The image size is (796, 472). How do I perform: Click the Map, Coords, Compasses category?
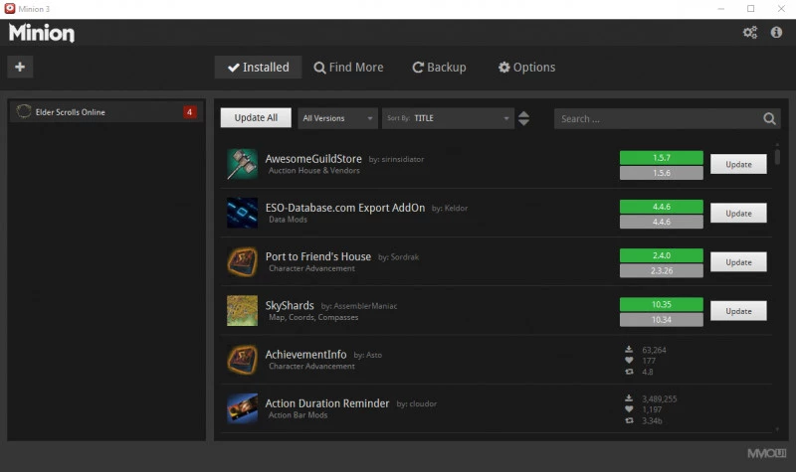313,317
